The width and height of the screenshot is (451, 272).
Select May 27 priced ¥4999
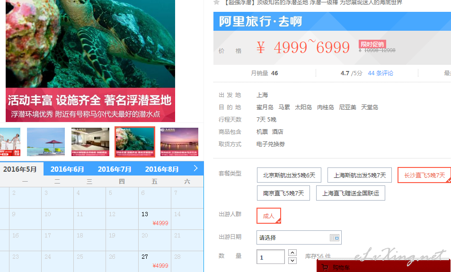[x=155, y=262]
